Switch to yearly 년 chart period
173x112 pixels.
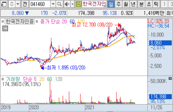coord(133,4)
